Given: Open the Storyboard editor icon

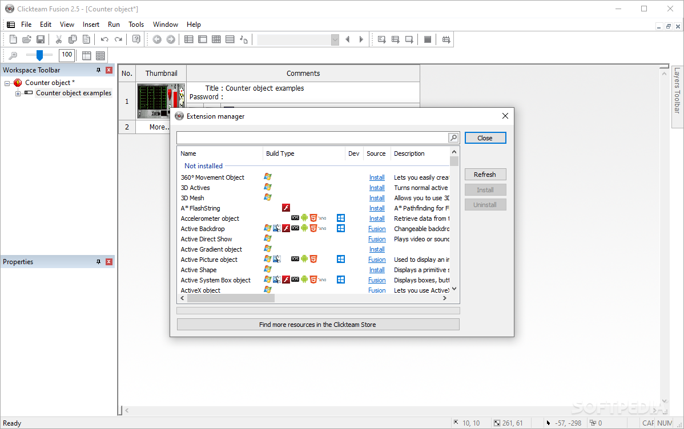Looking at the screenshot, I should click(189, 40).
